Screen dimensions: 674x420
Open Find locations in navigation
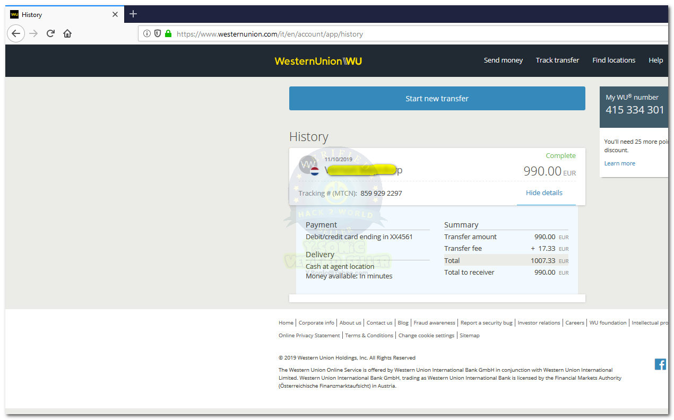click(x=613, y=60)
